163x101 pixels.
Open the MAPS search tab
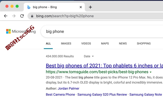point(105,43)
